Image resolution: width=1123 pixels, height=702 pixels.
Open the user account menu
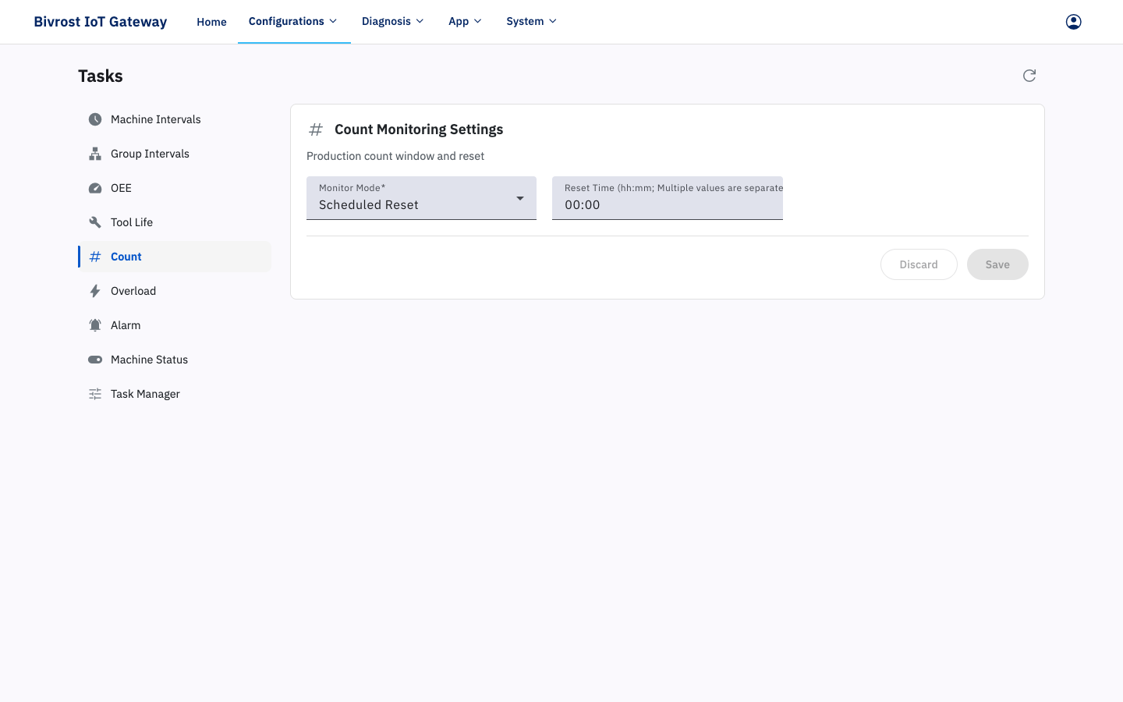coord(1074,22)
